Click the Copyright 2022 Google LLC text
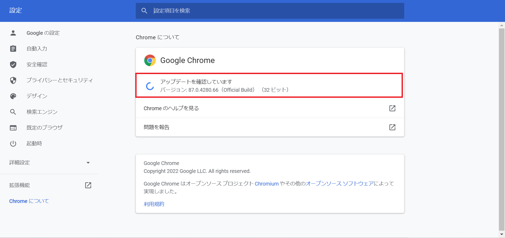Viewport: 505px width, 238px height. (x=197, y=171)
